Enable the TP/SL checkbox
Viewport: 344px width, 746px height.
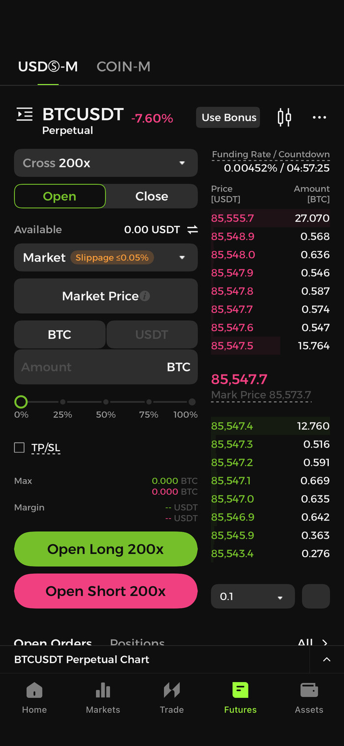coord(19,447)
